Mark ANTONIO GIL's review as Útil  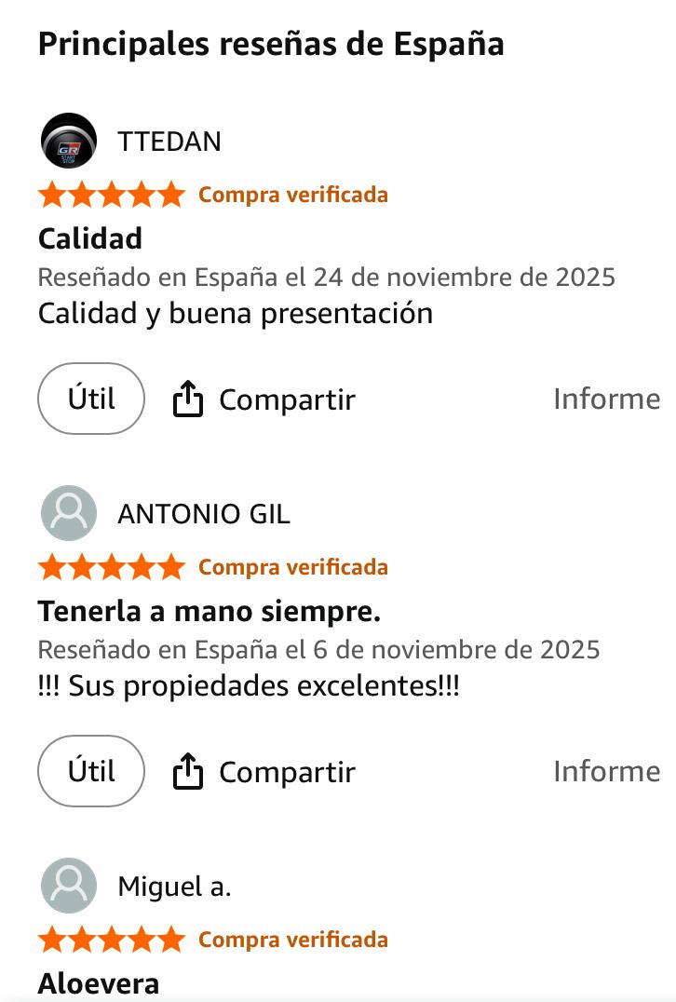click(91, 771)
